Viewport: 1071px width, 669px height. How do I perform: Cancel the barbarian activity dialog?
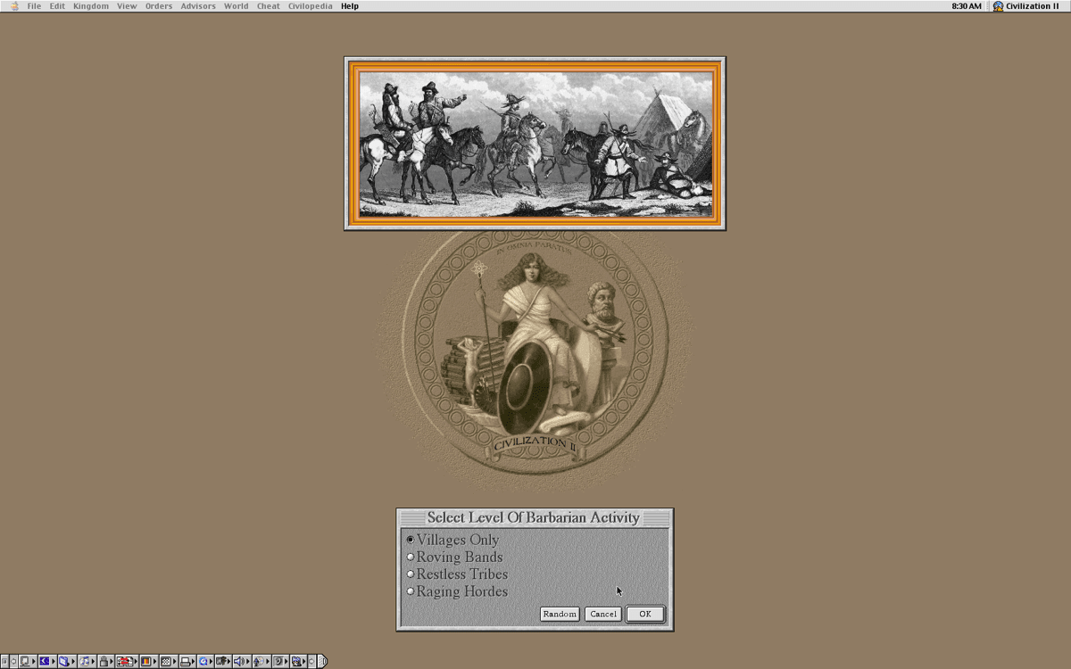tap(603, 614)
